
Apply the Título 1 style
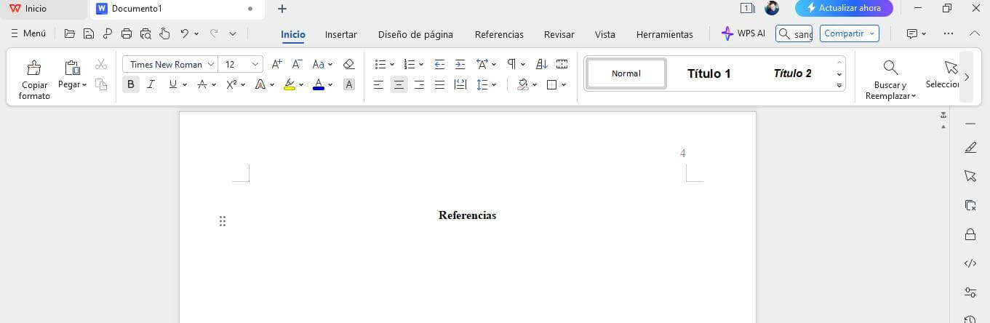708,73
